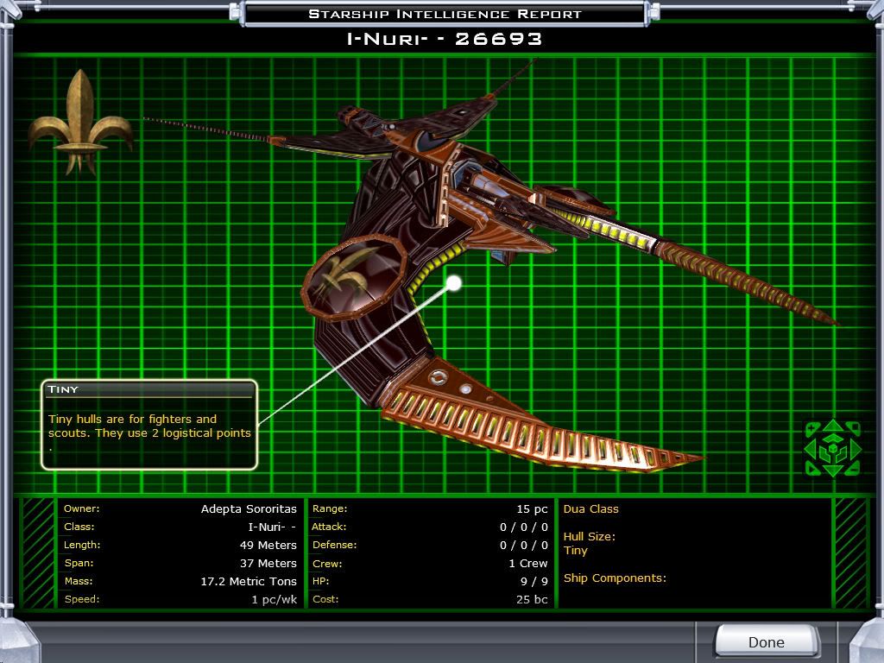Click the cube icon at view control center
884x663 pixels.
[x=833, y=448]
